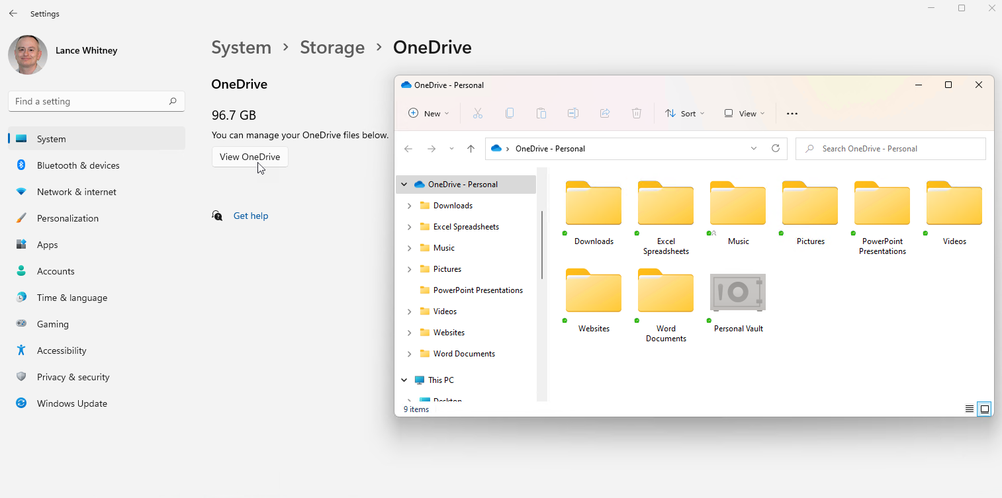Open the Excel Spreadsheets folder icon

coord(666,204)
